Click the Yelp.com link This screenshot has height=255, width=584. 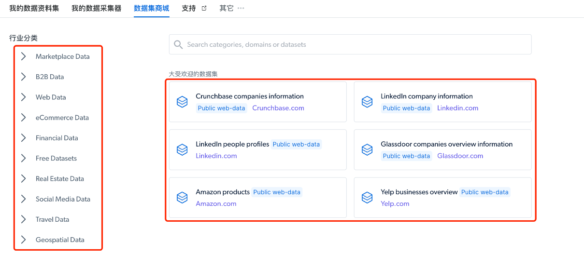[395, 203]
